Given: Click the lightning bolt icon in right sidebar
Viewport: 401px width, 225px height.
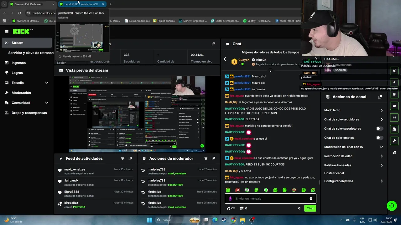Looking at the screenshot, I should point(394,82).
